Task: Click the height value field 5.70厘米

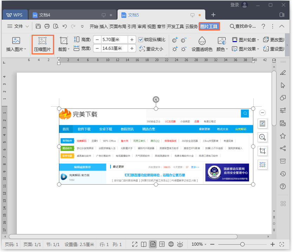Action: coord(114,40)
